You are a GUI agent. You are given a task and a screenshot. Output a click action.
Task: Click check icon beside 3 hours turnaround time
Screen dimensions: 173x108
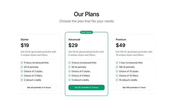69,63
